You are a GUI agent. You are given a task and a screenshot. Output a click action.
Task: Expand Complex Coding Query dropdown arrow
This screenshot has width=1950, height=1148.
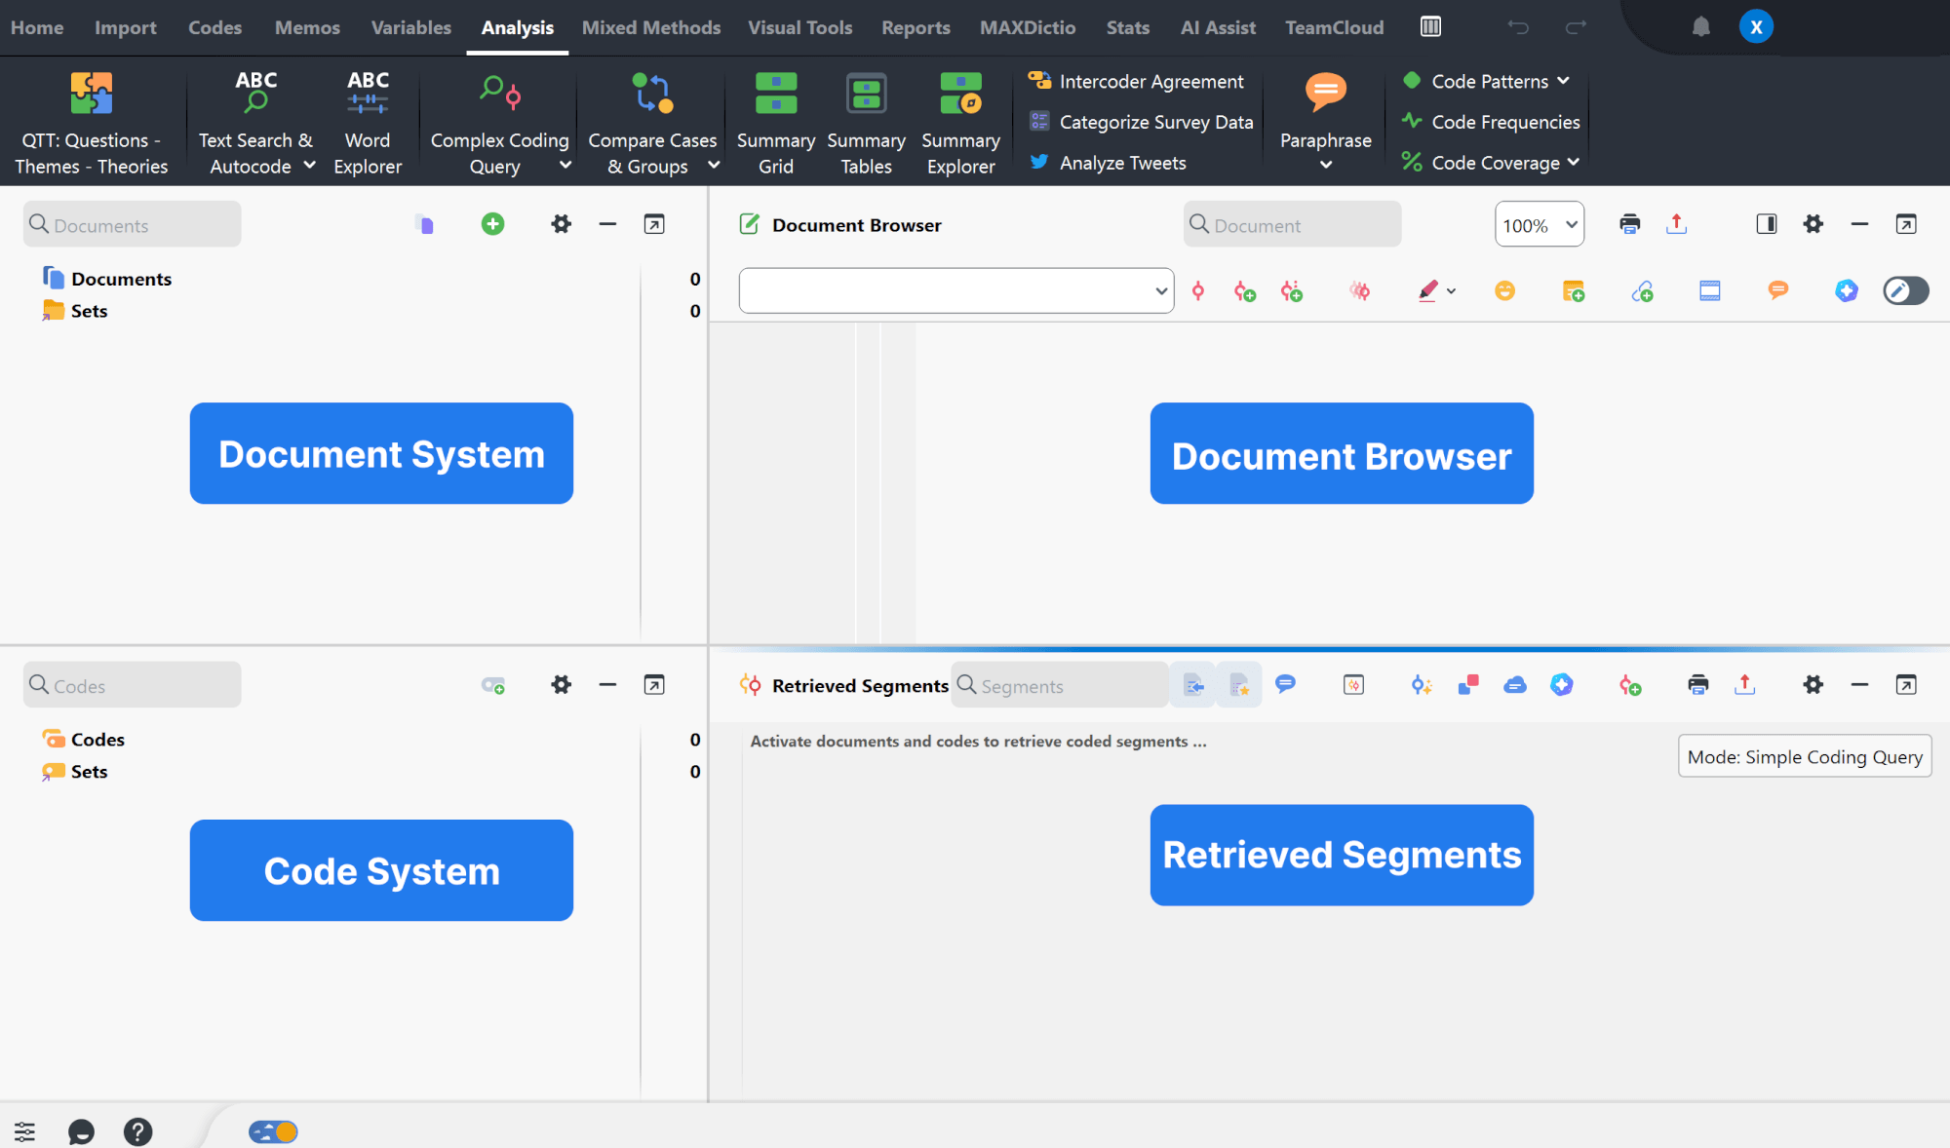tap(565, 166)
